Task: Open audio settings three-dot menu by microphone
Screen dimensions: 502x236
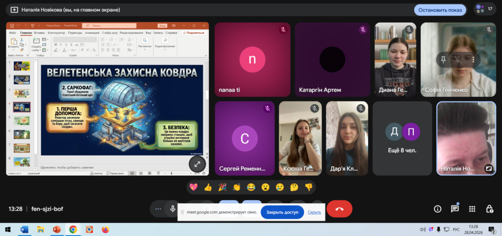Action: [158, 209]
